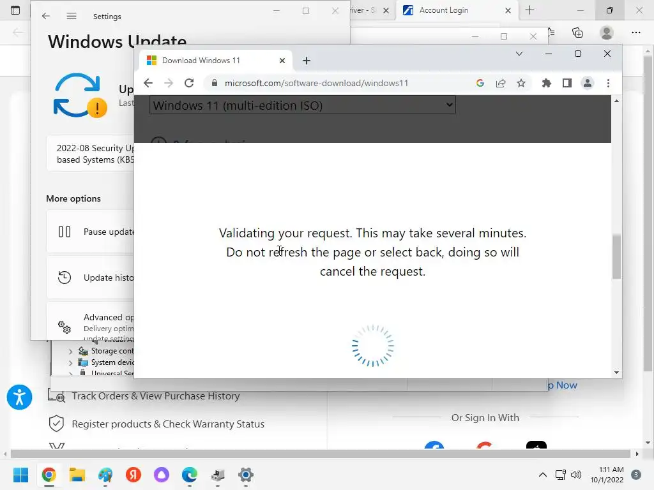The height and width of the screenshot is (490, 654).
Task: Open Register products & Check Warranty Status
Action: pos(168,424)
